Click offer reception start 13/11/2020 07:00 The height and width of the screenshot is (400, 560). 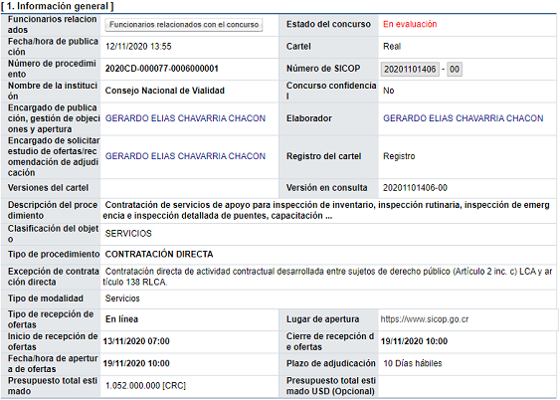point(136,341)
